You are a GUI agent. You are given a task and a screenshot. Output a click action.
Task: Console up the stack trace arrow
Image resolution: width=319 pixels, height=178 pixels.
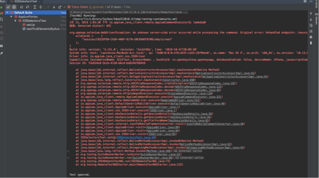click(311, 14)
